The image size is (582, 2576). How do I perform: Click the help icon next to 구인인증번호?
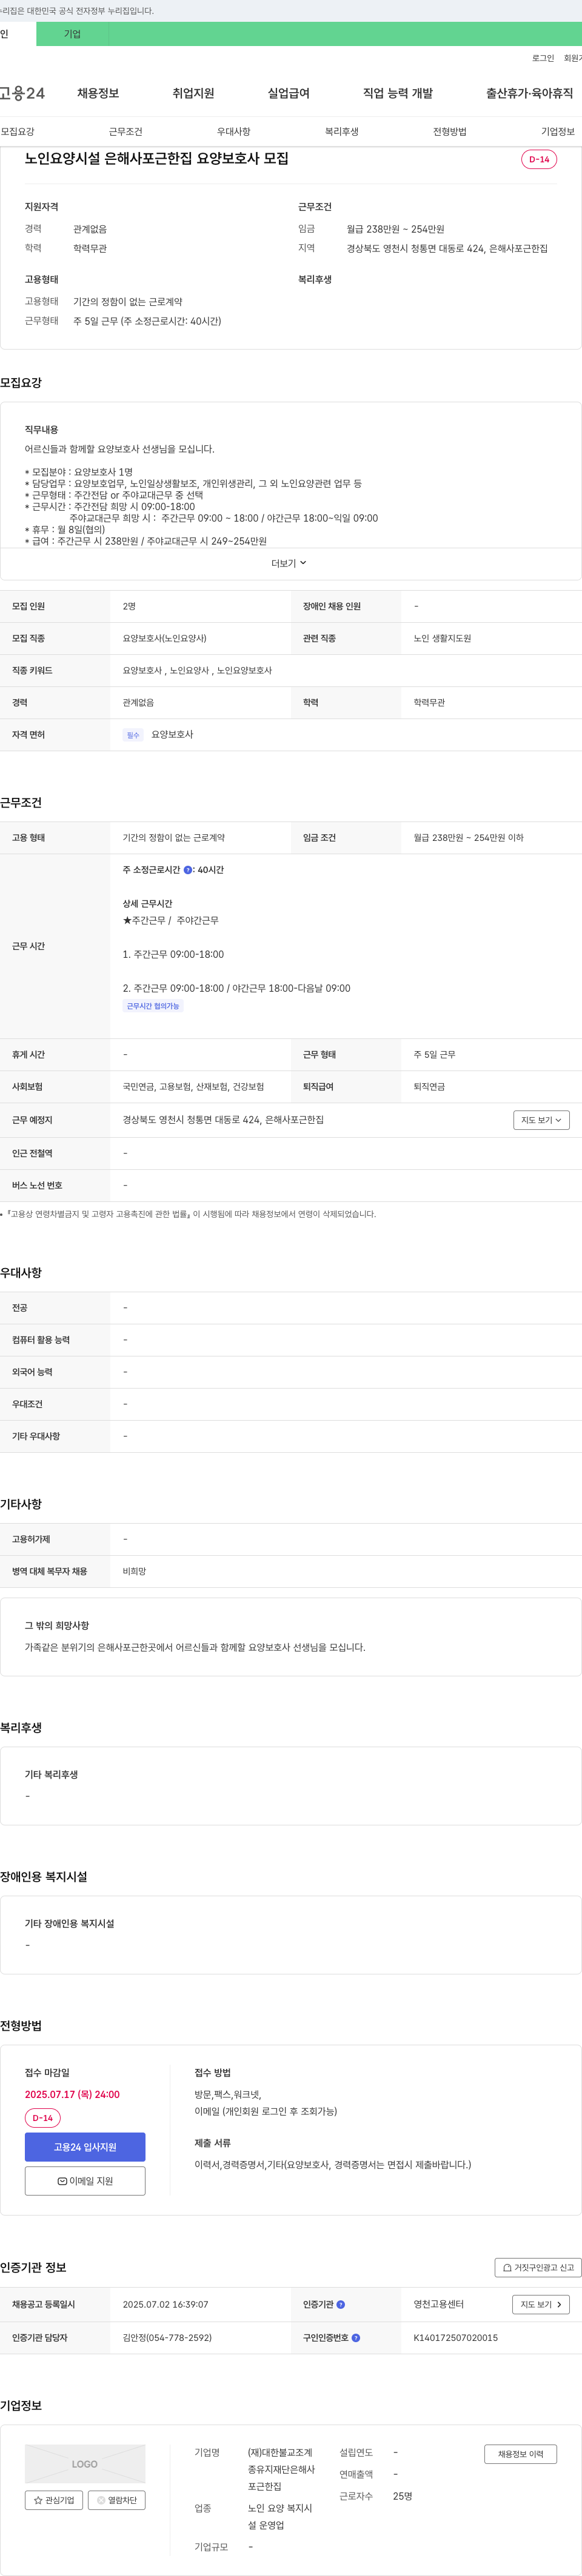tap(356, 2338)
